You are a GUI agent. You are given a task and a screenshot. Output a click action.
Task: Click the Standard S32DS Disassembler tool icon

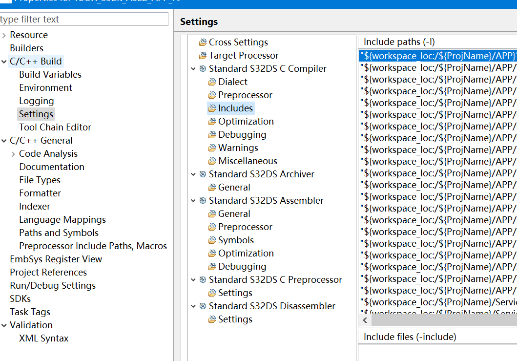pos(203,306)
